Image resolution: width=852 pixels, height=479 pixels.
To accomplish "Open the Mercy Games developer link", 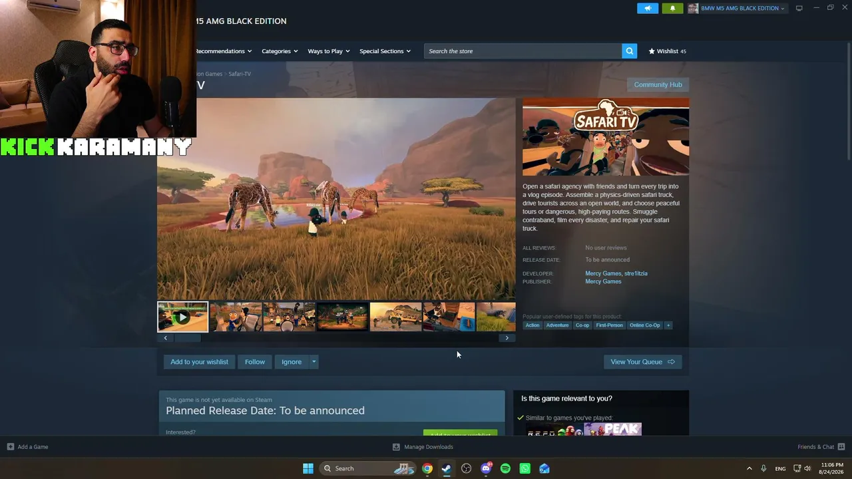I will click(x=603, y=273).
